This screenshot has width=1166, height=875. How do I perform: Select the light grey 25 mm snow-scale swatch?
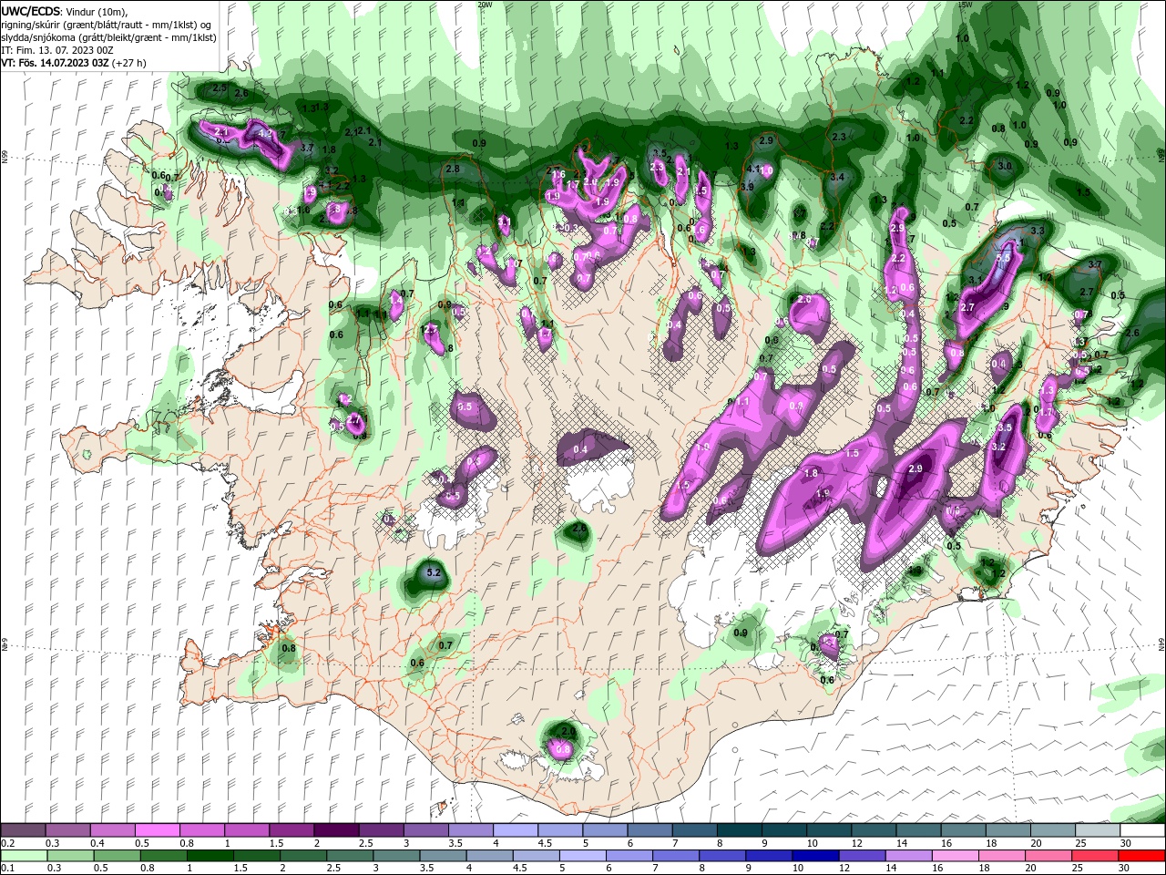pyautogui.click(x=1098, y=830)
